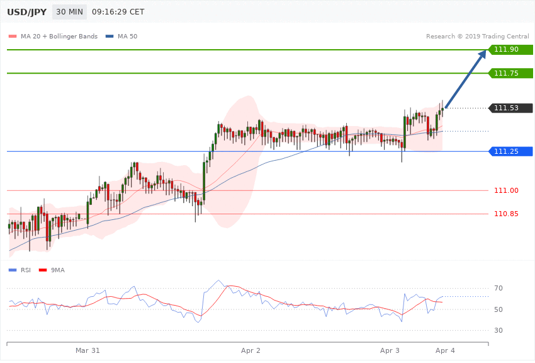The height and width of the screenshot is (363, 535).
Task: Click the RSI legend label
Action: pos(26,270)
